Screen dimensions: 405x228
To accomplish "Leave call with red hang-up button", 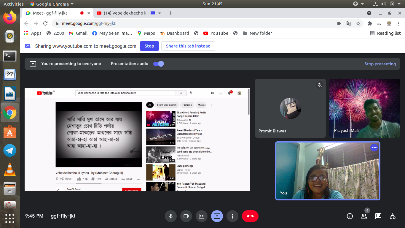I will [x=250, y=216].
